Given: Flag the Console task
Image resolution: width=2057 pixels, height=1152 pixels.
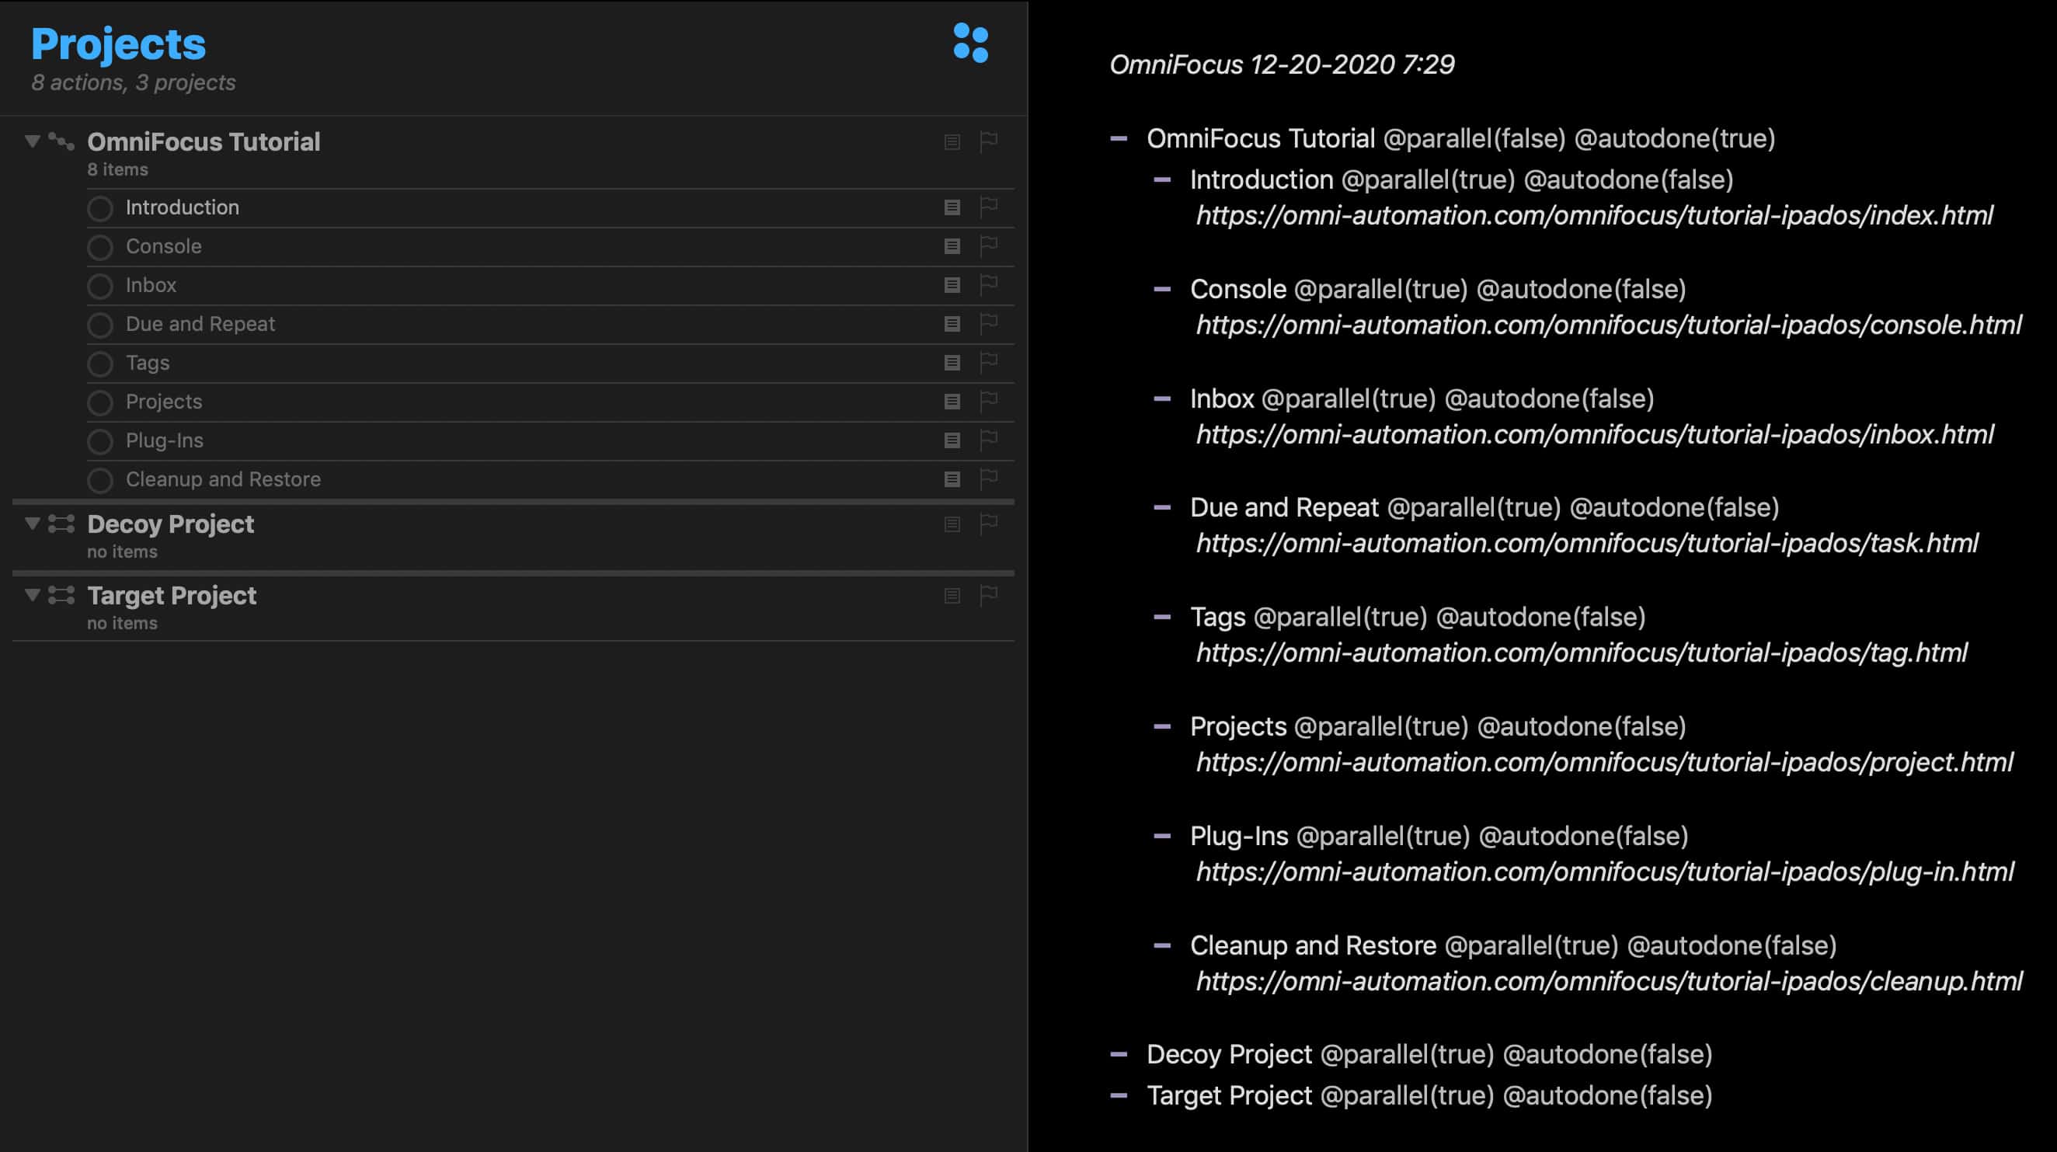Looking at the screenshot, I should pos(989,246).
